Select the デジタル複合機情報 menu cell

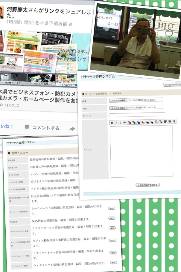click(x=19, y=189)
